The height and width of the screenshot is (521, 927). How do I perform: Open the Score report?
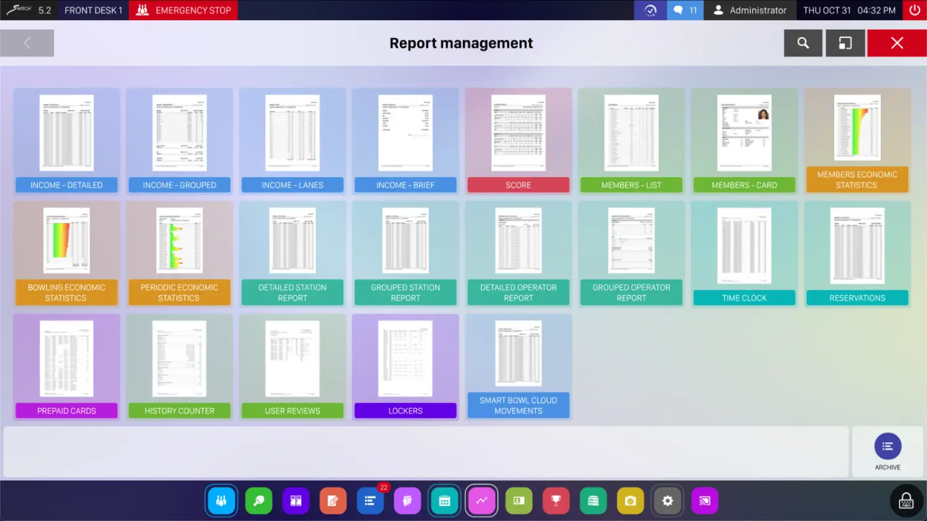pos(519,141)
